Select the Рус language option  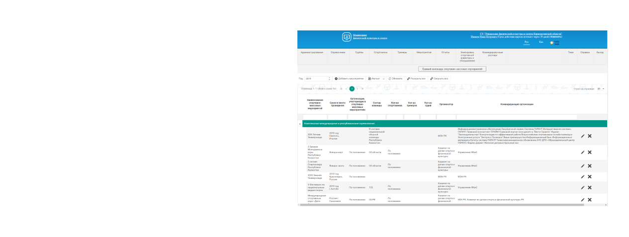(x=527, y=42)
